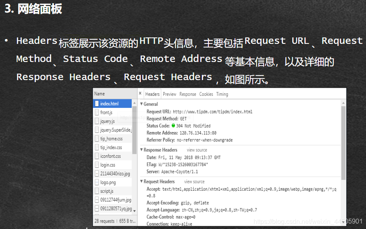The height and width of the screenshot is (229, 366).
Task: Click the Cache-Control max-age=0 value
Action: coord(185,217)
